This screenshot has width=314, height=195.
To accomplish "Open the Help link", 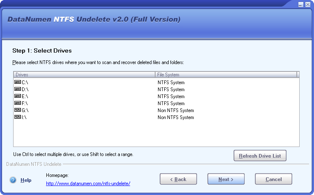I will coord(26,180).
